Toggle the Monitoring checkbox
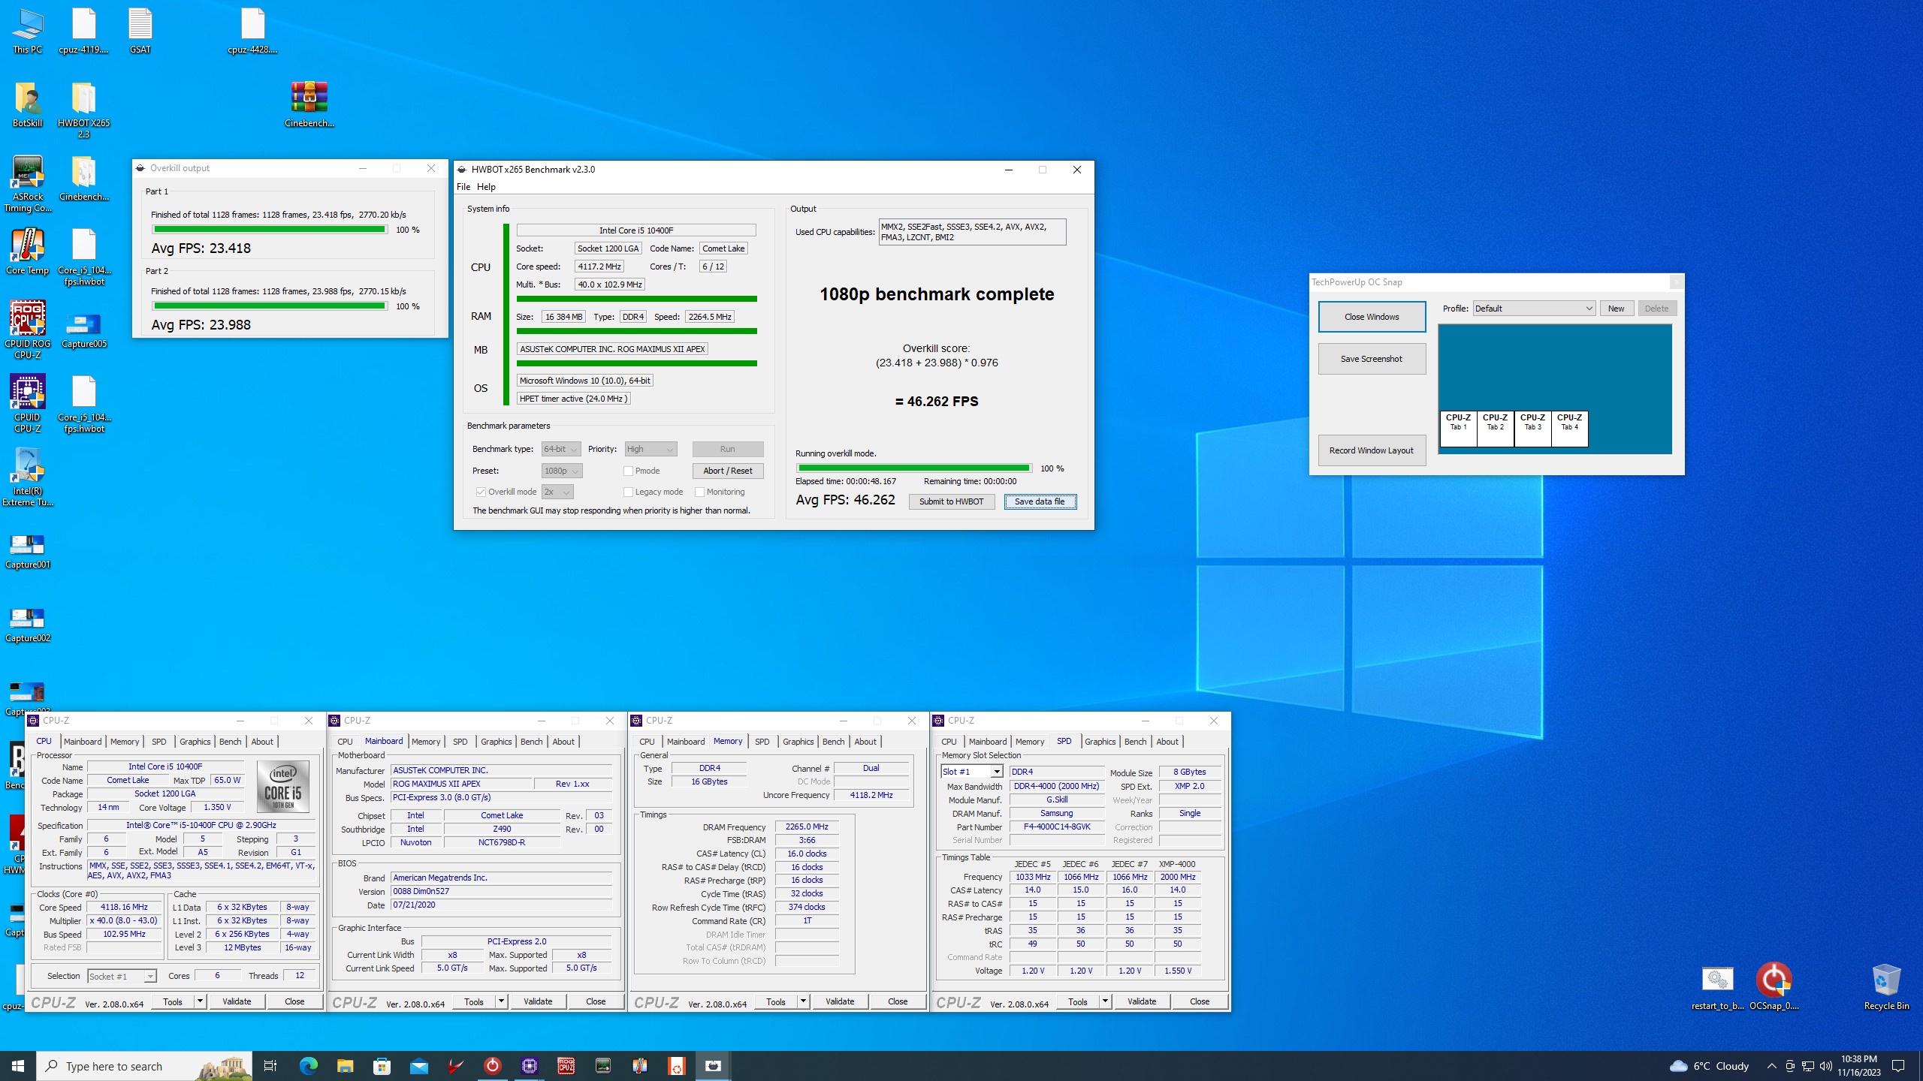The width and height of the screenshot is (1923, 1081). coord(699,492)
